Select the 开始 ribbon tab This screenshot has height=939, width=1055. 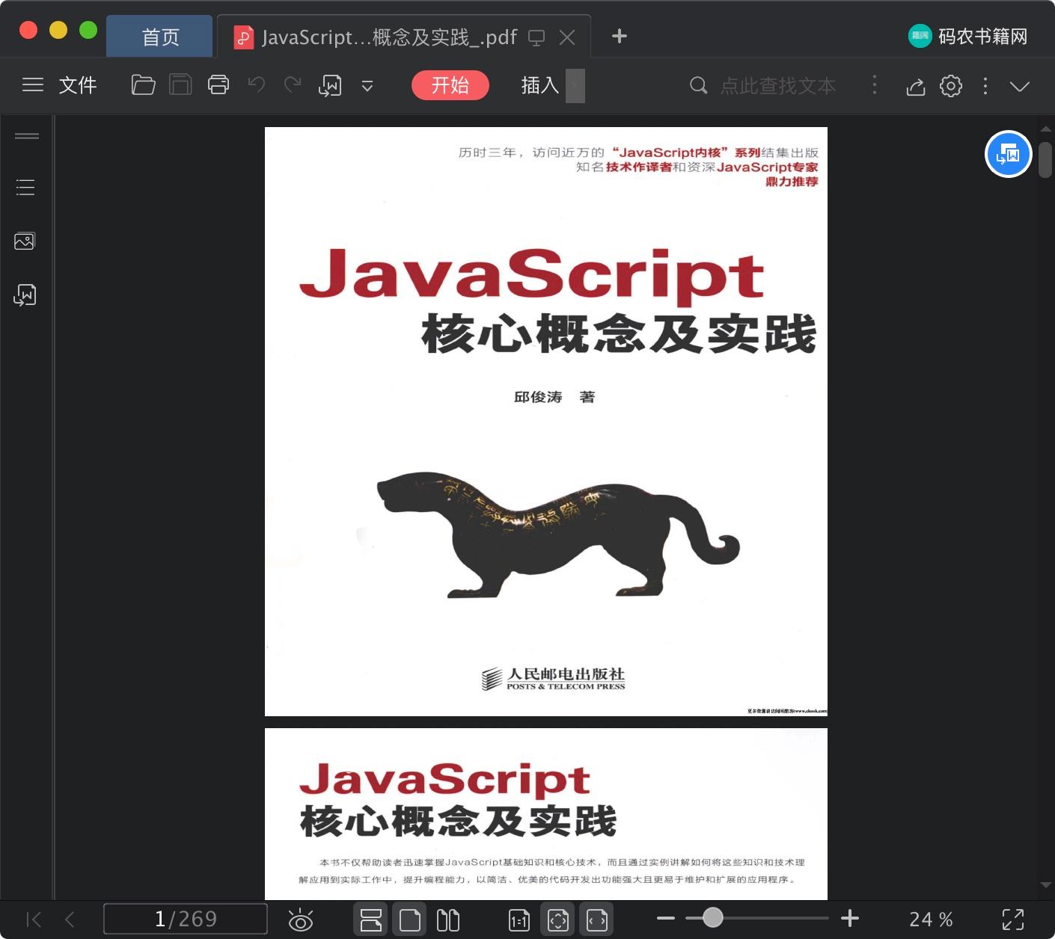[450, 85]
